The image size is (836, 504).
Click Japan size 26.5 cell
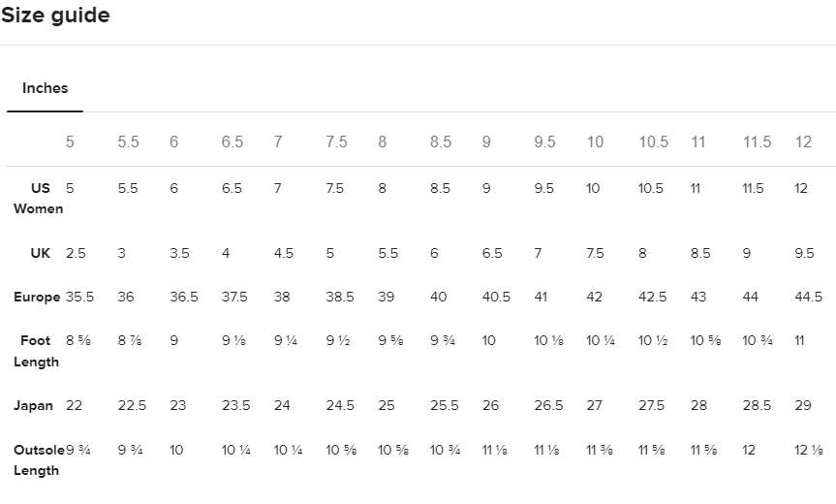[548, 406]
